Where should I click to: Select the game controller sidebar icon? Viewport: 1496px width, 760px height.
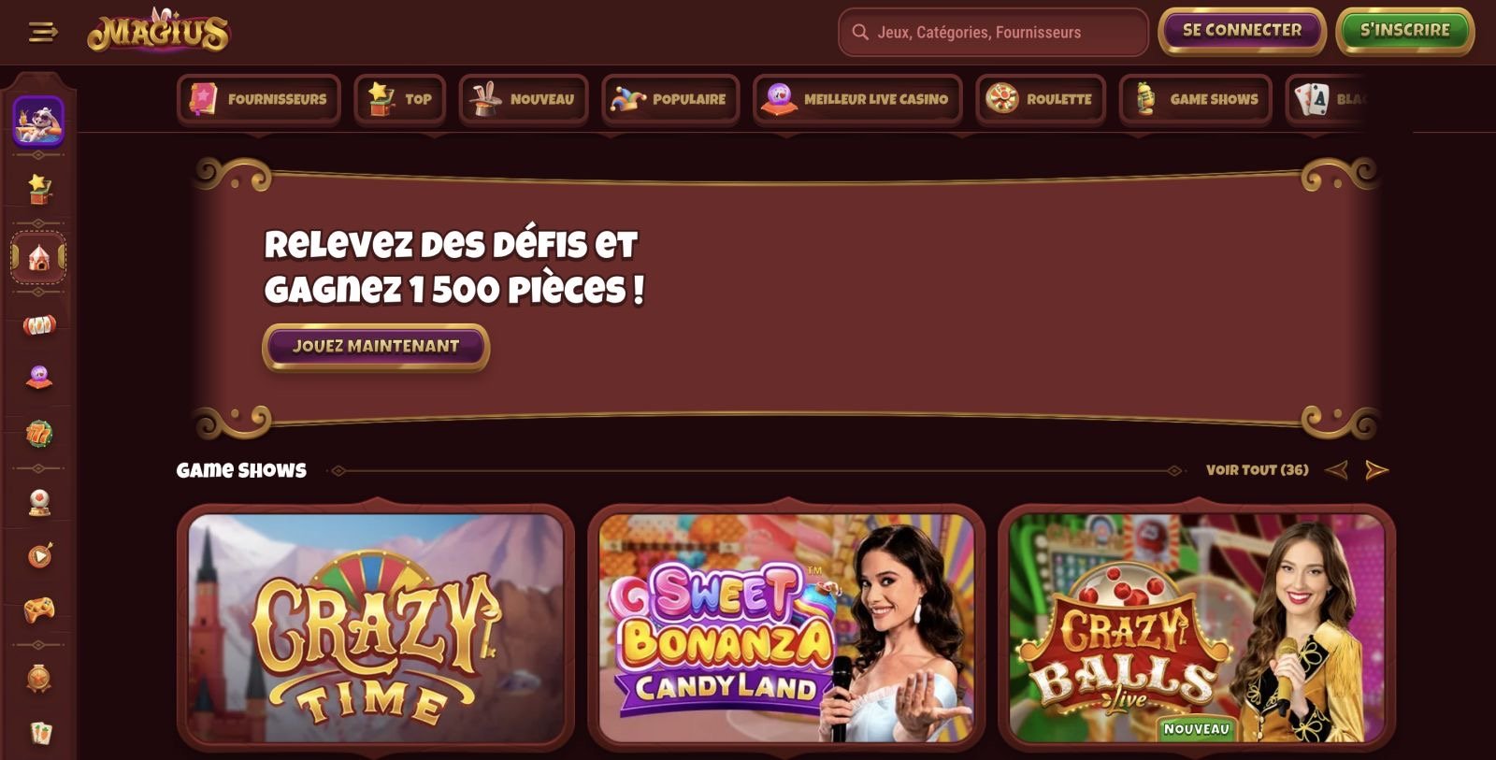click(x=38, y=609)
